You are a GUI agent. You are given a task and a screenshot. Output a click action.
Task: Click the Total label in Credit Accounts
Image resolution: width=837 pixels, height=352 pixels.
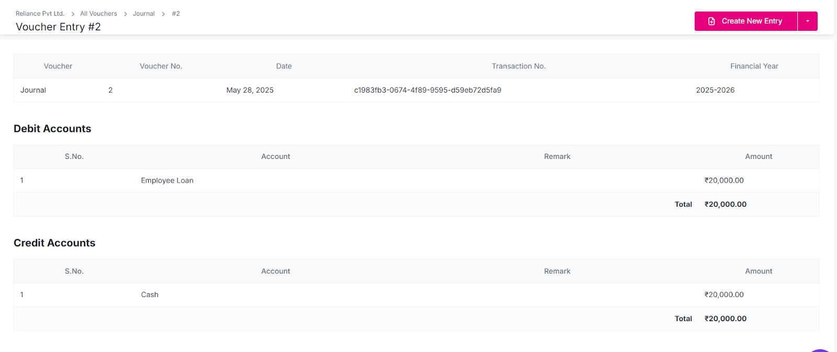pyautogui.click(x=683, y=319)
